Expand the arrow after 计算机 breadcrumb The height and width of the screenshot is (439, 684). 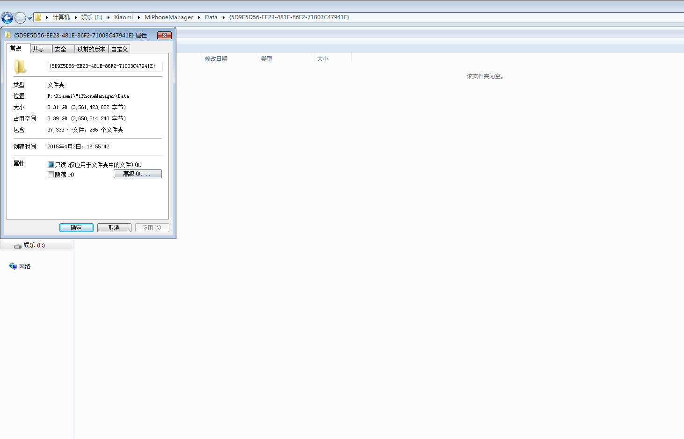[75, 17]
